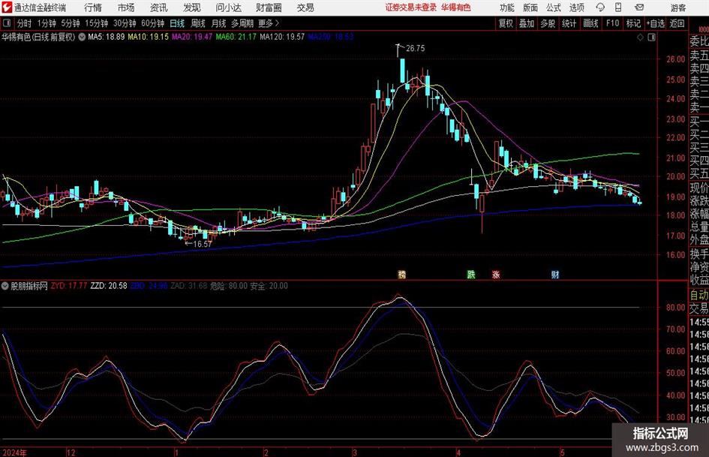The image size is (709, 457).
Task: Click the 通达信 red logo icon
Action: pos(7,8)
